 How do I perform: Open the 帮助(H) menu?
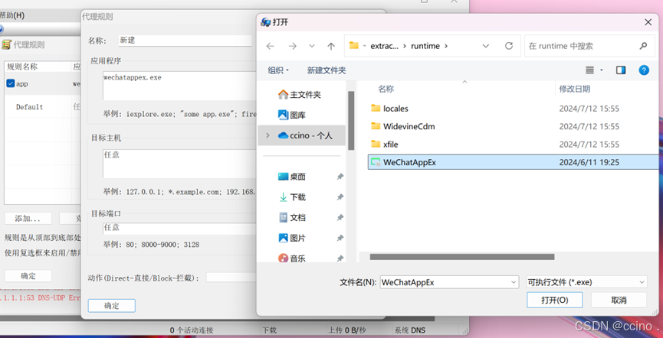coord(12,15)
